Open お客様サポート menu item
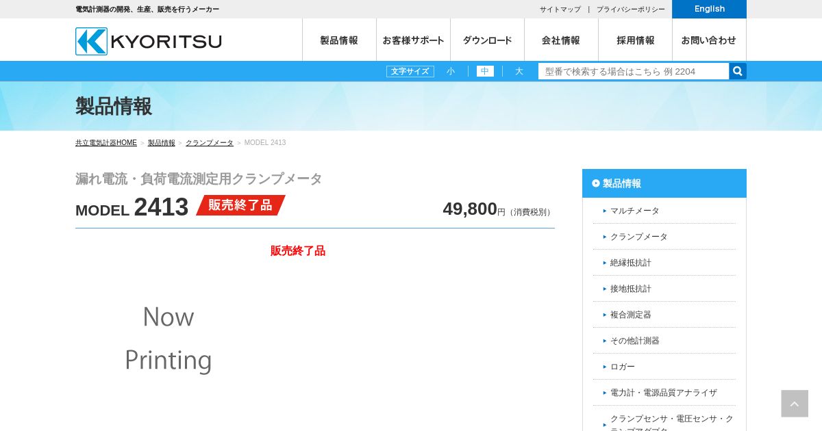 pyautogui.click(x=413, y=40)
